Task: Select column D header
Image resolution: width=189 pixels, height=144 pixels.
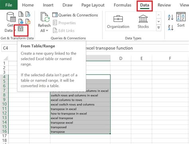Action: 121,58
